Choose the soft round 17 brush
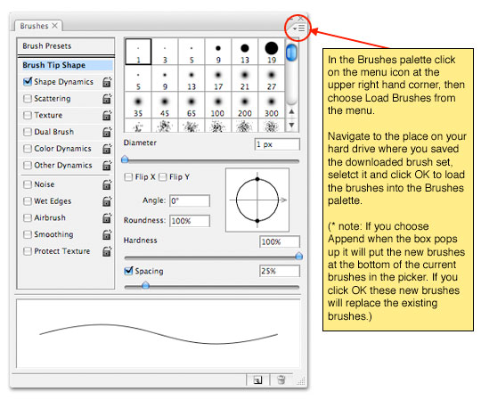The image size is (481, 400). click(x=218, y=78)
